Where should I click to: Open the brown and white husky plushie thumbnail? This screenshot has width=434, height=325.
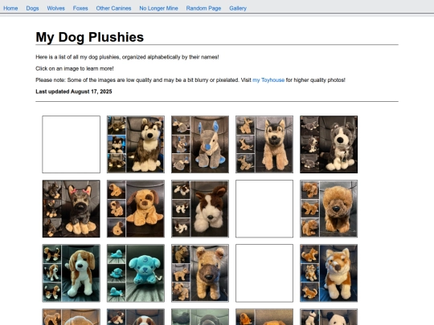(136, 144)
